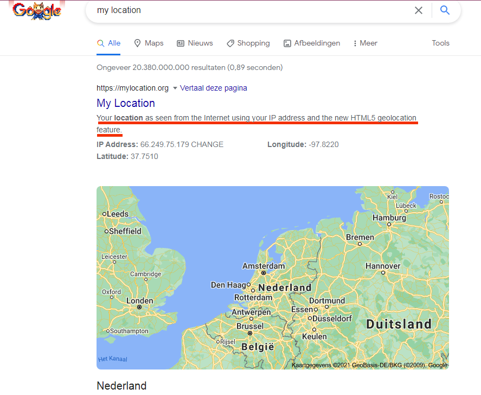Click the Google doodle logo

pos(37,11)
